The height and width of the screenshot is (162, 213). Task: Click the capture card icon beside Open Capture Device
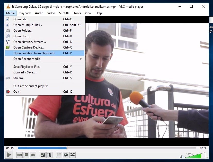(x=8, y=47)
